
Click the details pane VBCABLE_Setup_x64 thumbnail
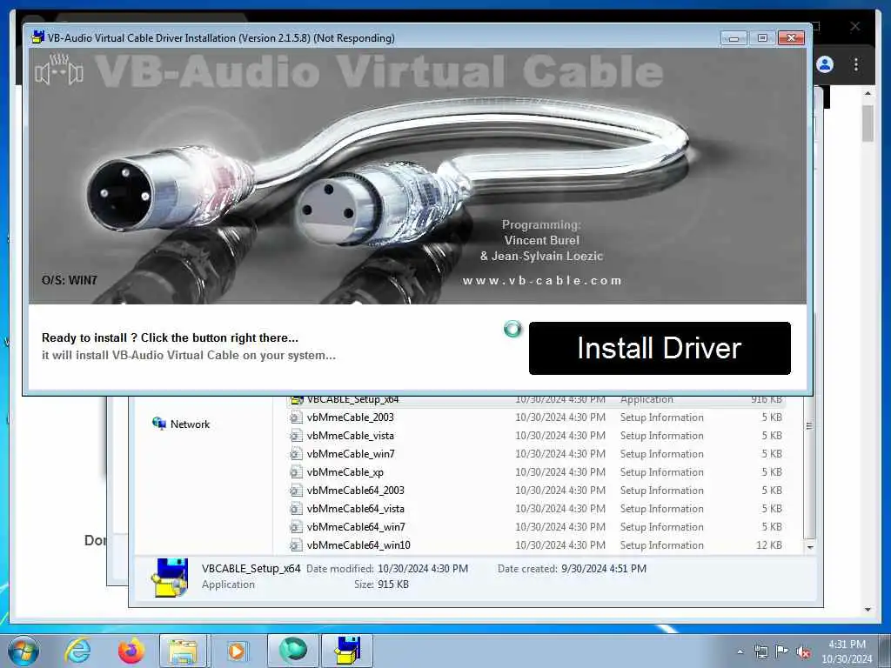170,578
